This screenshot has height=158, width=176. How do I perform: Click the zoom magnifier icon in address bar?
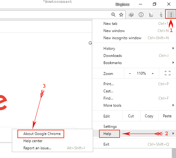point(113,15)
